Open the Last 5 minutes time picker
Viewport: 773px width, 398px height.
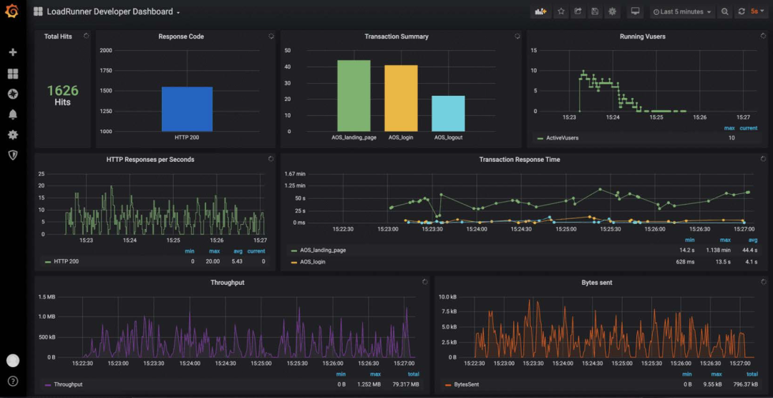click(x=682, y=11)
